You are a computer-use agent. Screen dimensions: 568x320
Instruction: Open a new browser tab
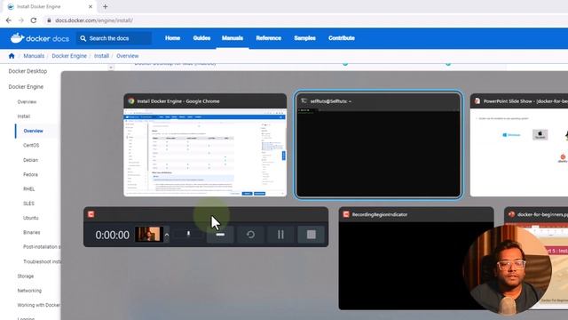105,6
